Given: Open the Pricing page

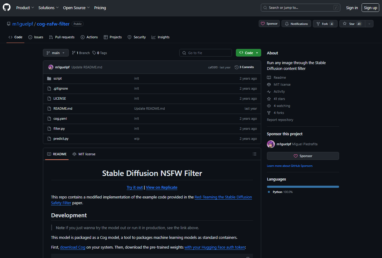Looking at the screenshot, I should tap(100, 8).
